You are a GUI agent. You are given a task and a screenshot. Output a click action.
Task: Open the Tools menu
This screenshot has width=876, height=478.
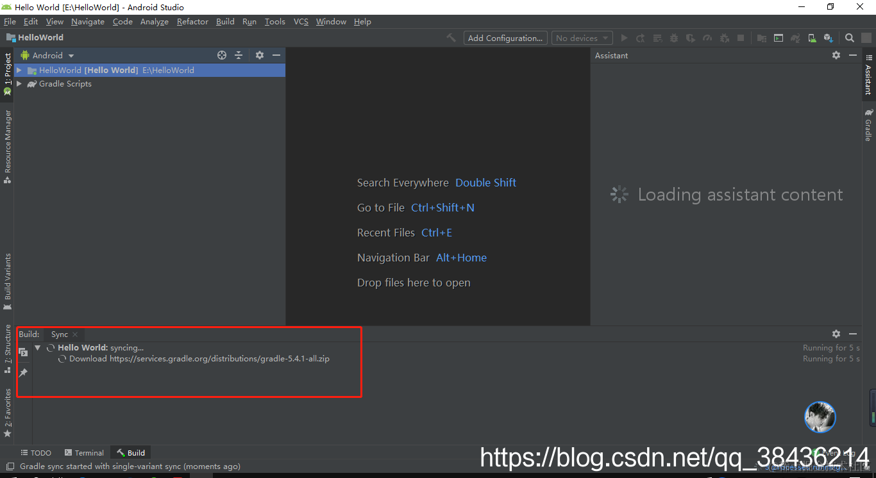click(275, 21)
